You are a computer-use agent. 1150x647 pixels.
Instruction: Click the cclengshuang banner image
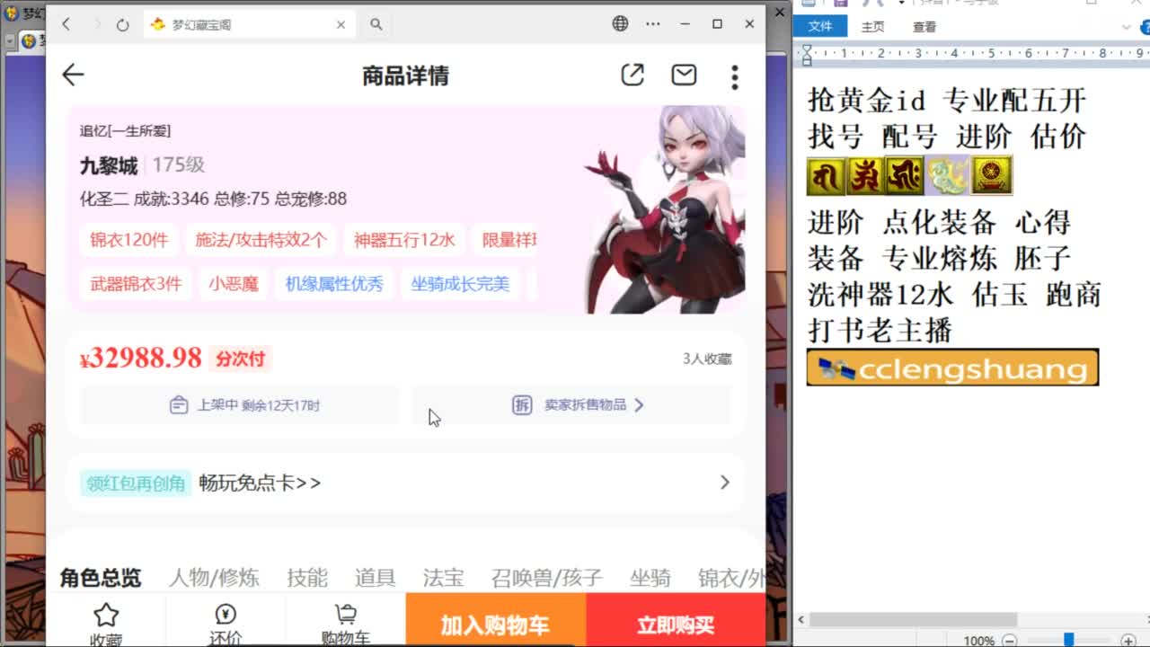point(952,368)
